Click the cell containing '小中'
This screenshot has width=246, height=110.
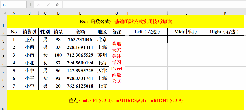click(x=30, y=70)
